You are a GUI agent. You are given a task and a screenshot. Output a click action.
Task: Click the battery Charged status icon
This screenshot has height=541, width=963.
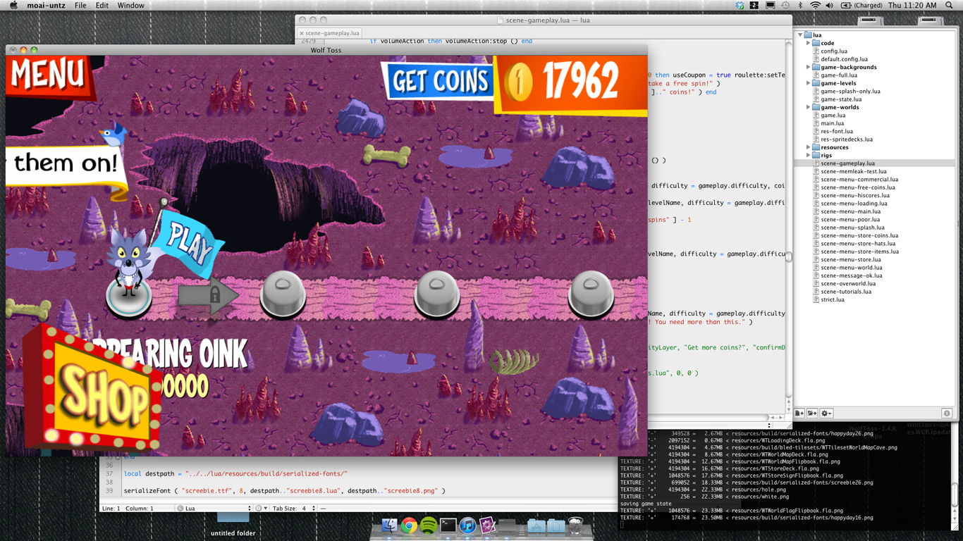(x=861, y=6)
